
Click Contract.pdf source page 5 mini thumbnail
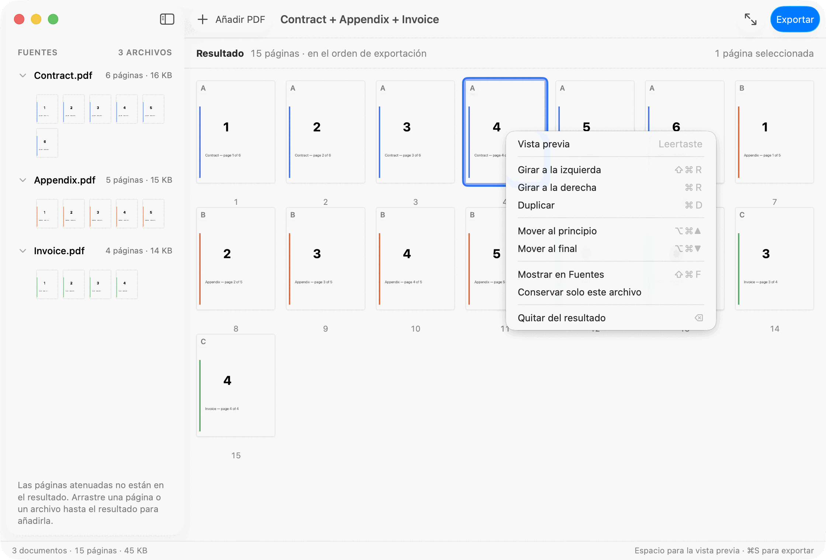tap(153, 109)
